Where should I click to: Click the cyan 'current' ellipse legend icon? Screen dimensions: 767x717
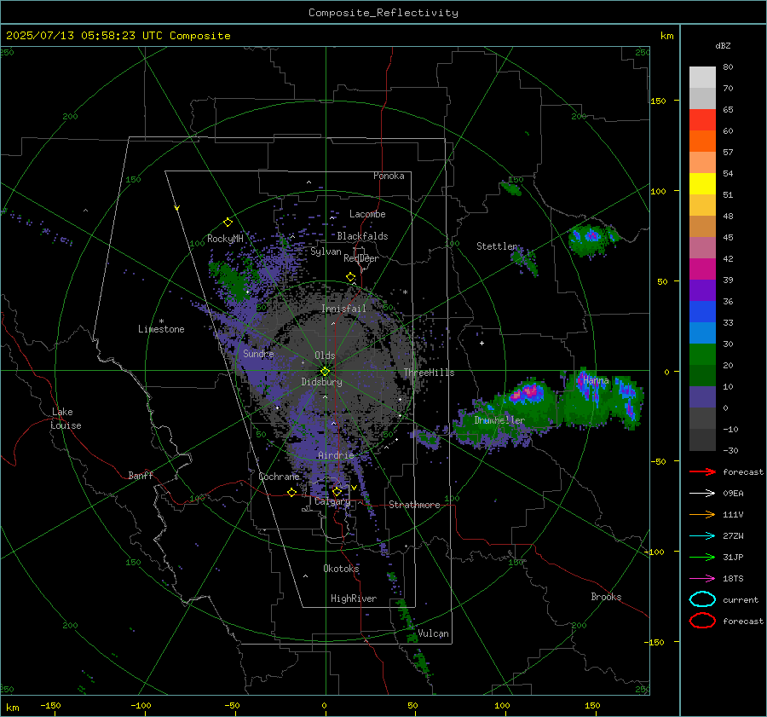pos(702,599)
